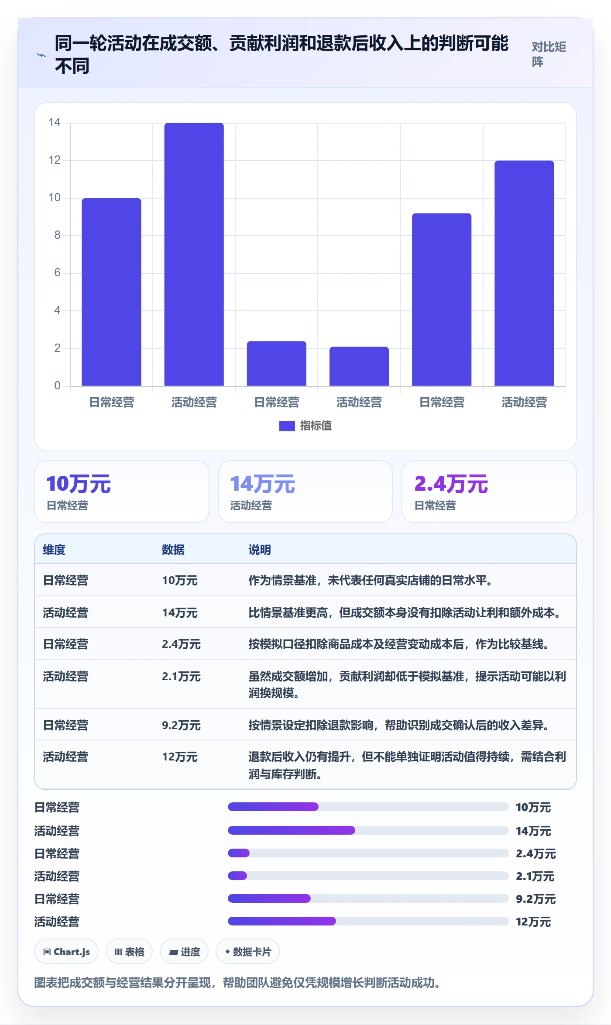Click the 数据 column header
Viewport: 611px width, 1025px height.
[173, 550]
